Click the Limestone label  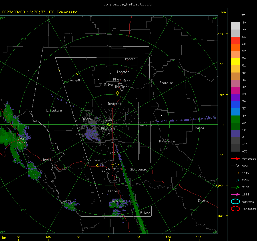pos(54,111)
